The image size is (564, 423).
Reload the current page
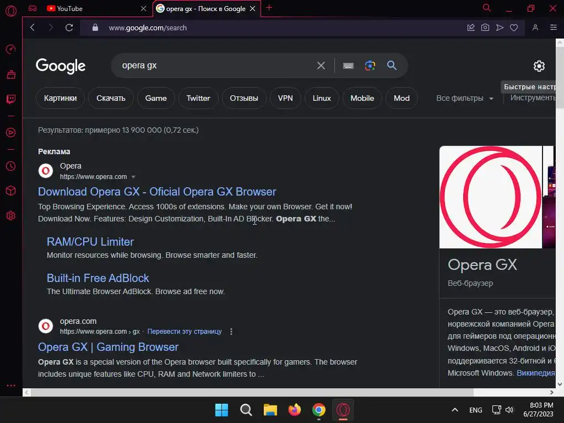point(69,28)
